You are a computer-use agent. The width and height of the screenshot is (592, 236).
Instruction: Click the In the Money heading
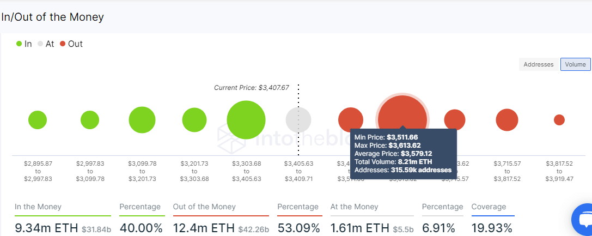click(38, 207)
